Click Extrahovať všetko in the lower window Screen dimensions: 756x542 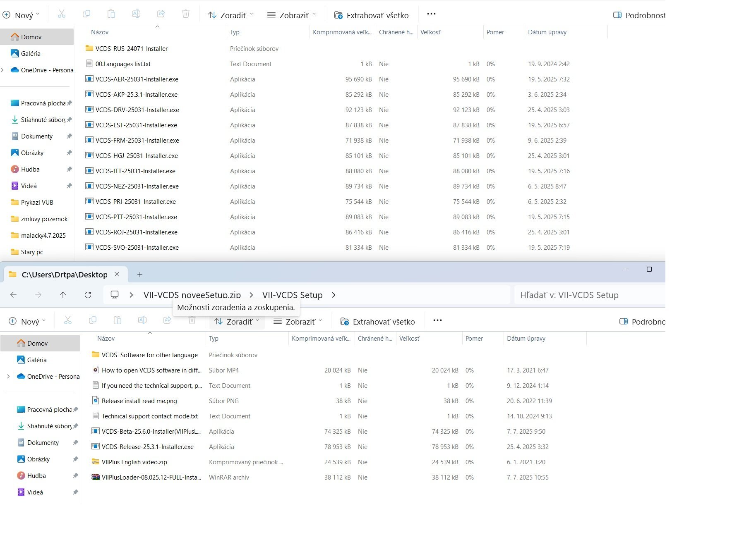(377, 322)
